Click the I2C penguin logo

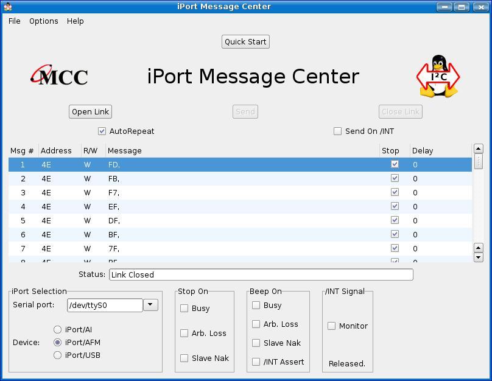pos(438,76)
